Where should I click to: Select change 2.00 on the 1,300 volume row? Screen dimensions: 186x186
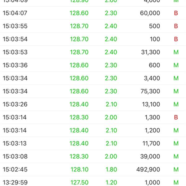coord(111,117)
